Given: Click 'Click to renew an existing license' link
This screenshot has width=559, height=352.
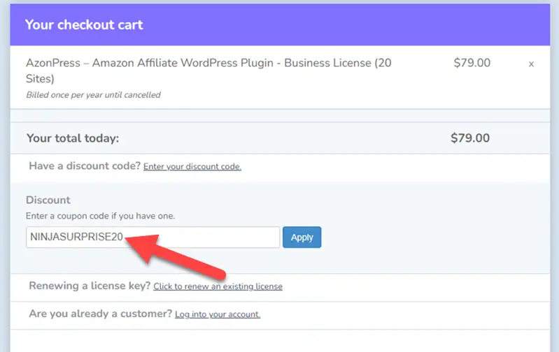Looking at the screenshot, I should (218, 286).
